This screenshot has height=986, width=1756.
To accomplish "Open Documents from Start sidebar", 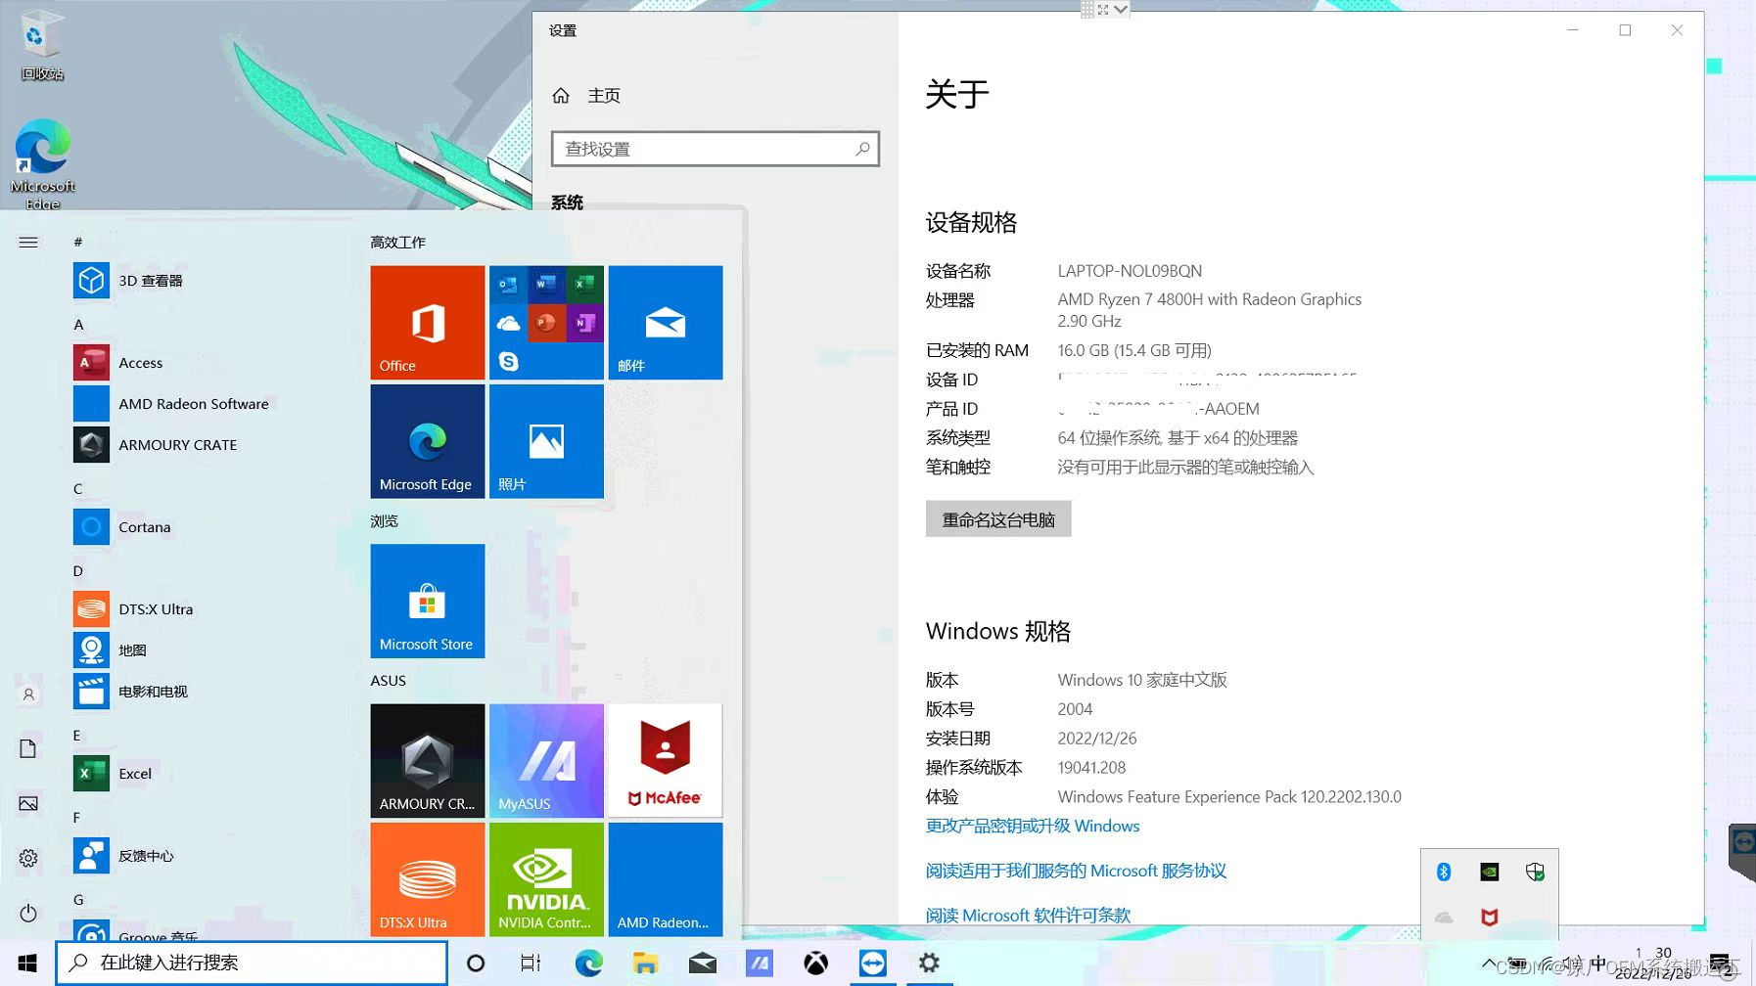I will click(x=28, y=748).
